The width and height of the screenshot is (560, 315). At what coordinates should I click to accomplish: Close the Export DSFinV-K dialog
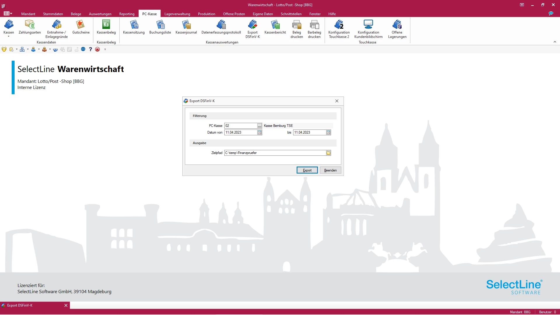[x=337, y=101]
